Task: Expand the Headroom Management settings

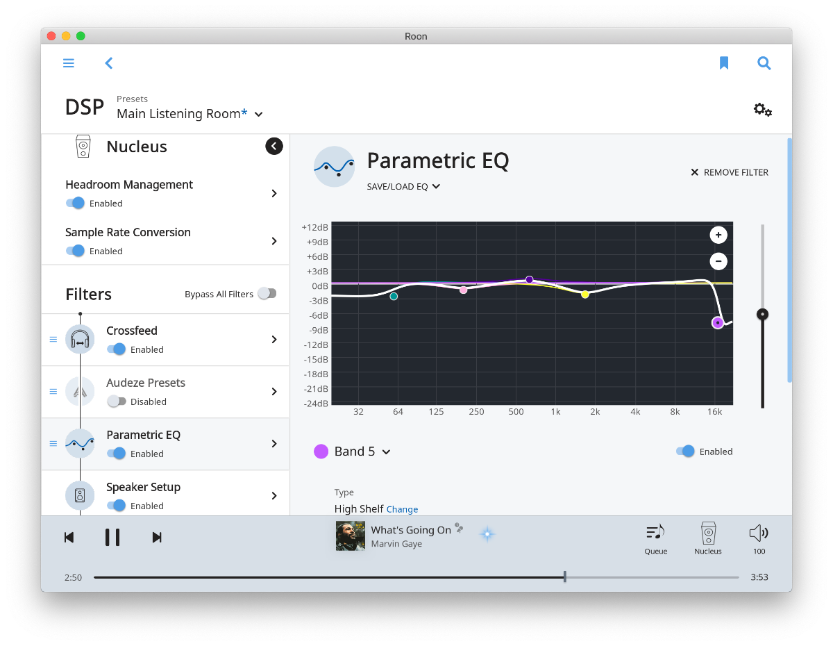Action: tap(274, 193)
